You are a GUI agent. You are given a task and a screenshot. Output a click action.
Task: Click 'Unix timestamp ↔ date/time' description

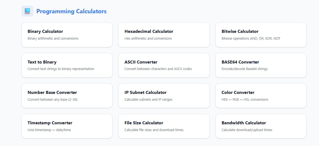pyautogui.click(x=49, y=130)
